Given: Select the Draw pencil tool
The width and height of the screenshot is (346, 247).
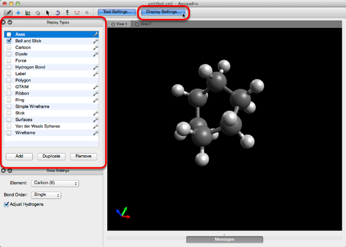Looking at the screenshot, I should 9,11.
